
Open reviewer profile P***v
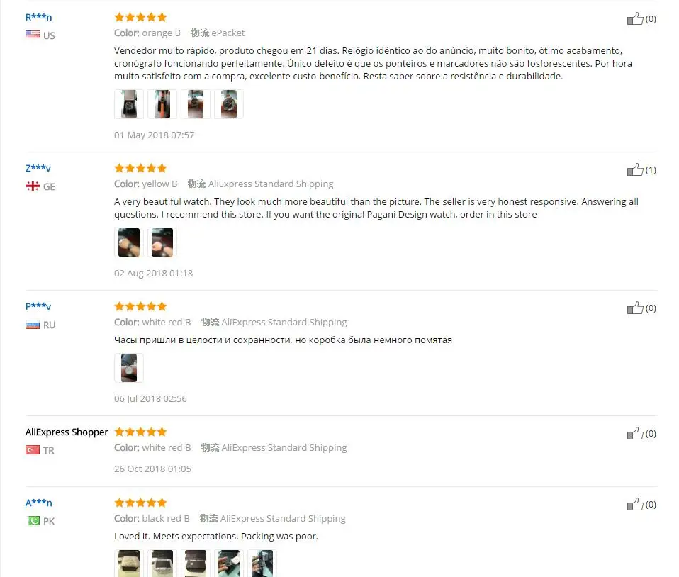click(38, 306)
